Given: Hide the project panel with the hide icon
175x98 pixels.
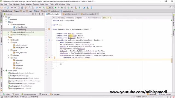Looking at the screenshot, I should [43, 14].
